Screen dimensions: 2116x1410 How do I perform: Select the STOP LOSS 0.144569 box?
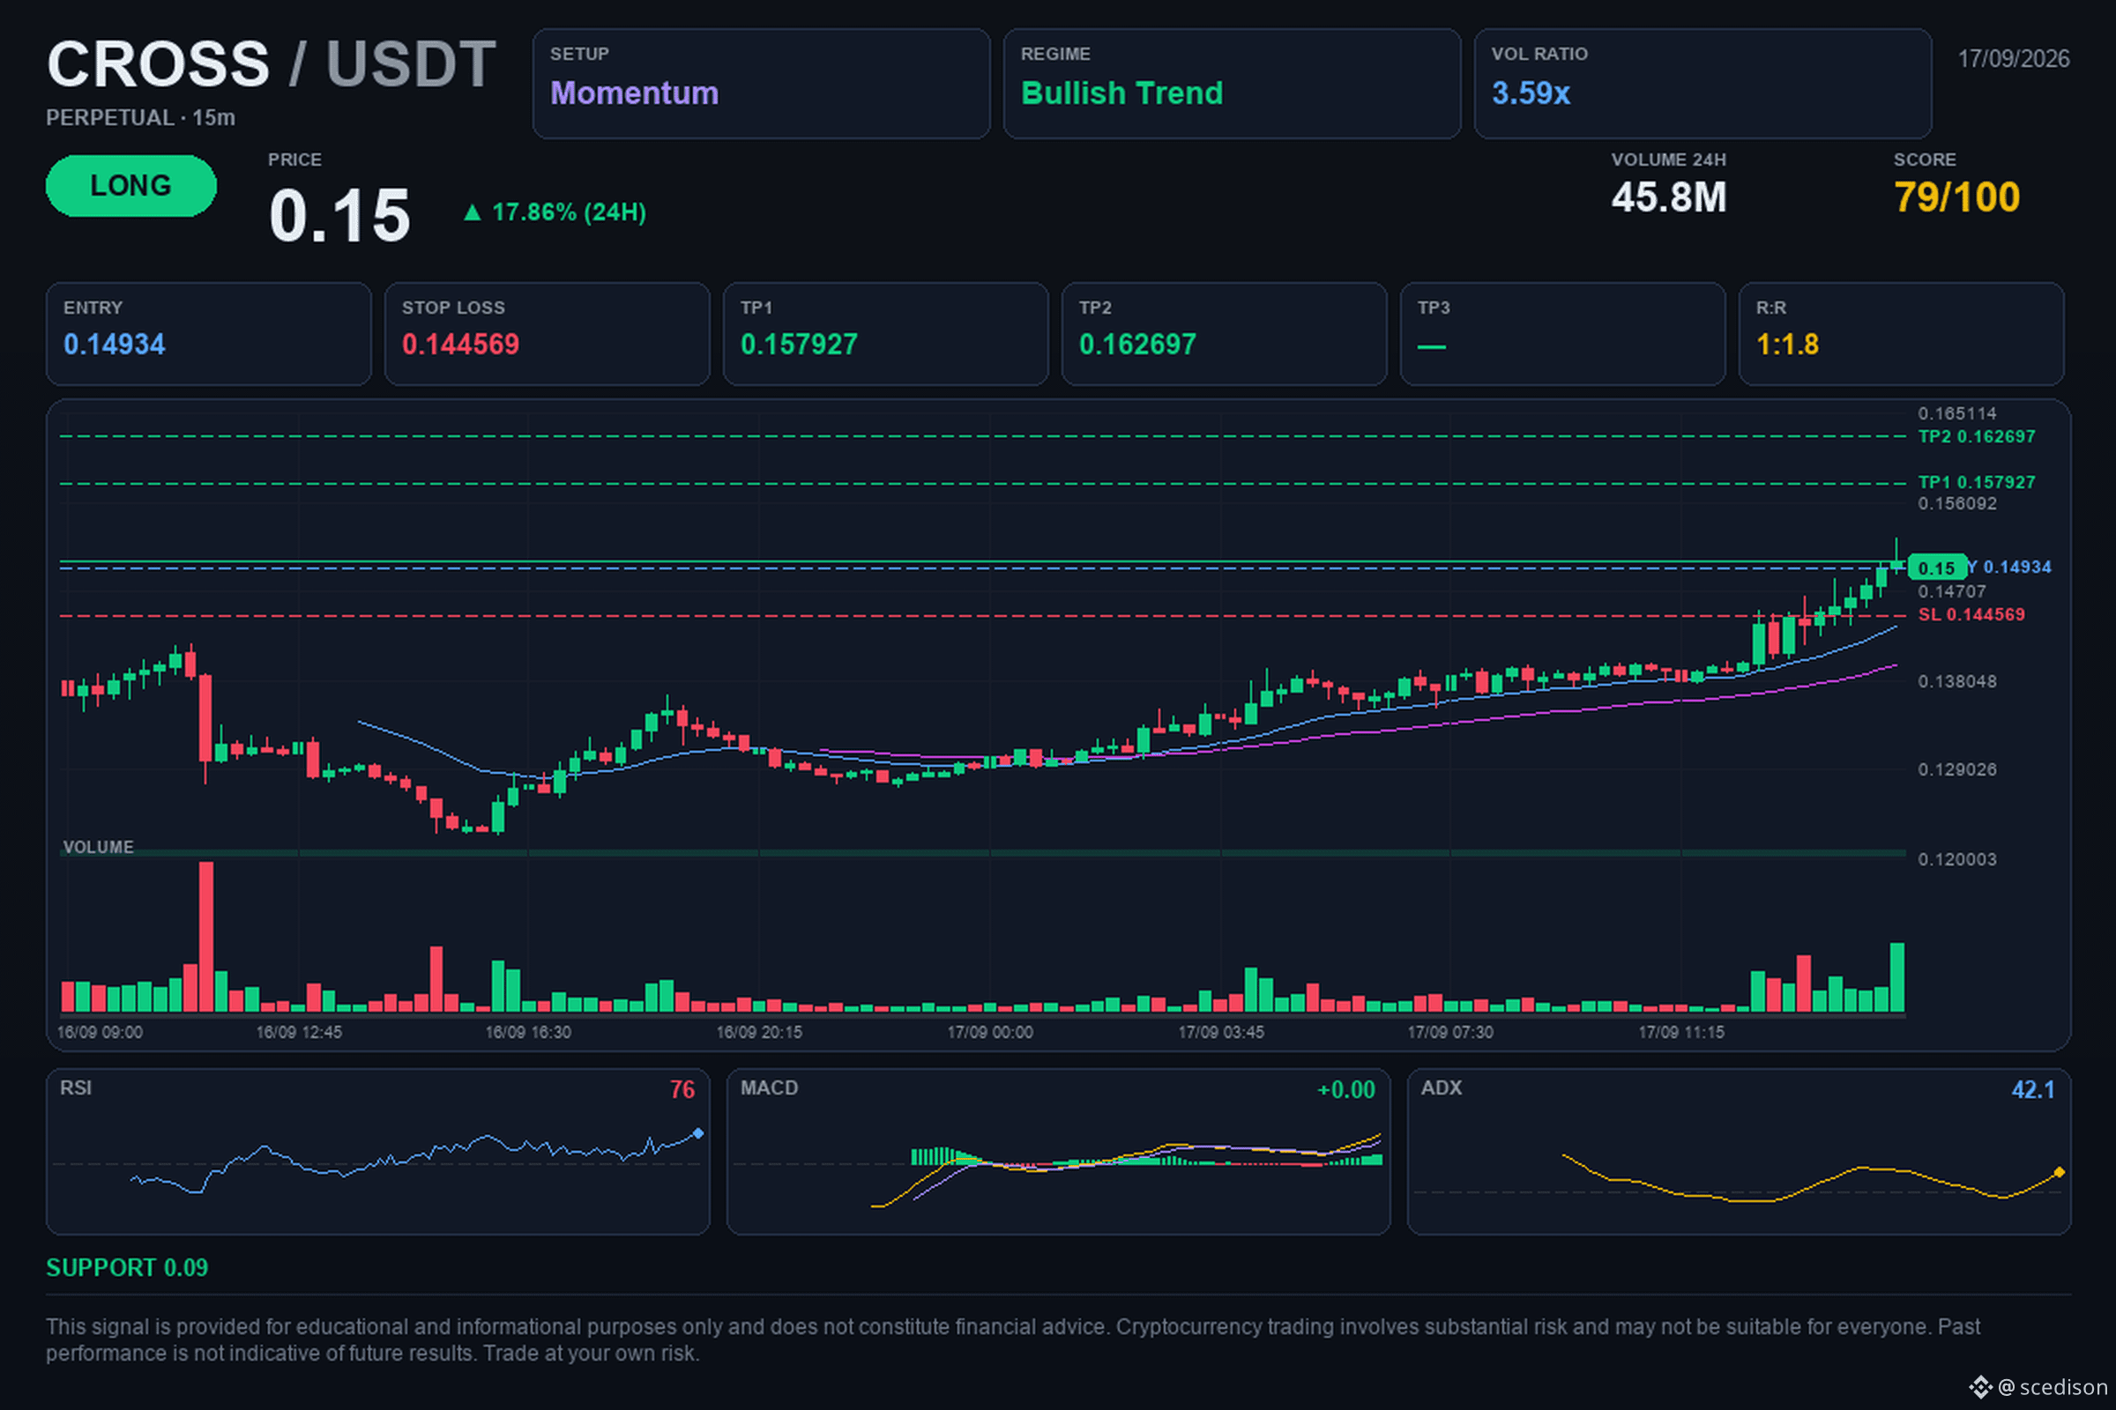click(547, 334)
